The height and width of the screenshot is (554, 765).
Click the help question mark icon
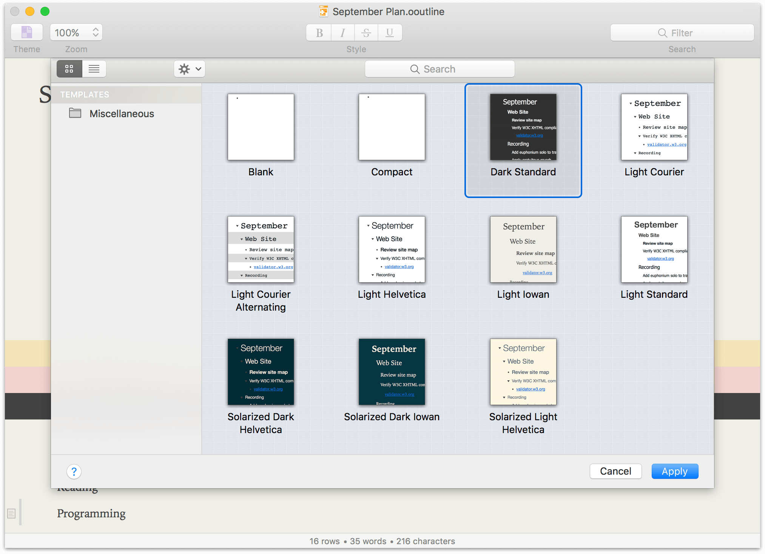74,471
